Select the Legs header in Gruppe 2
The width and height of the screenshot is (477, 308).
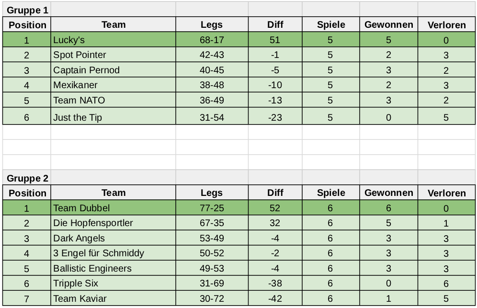click(x=211, y=193)
